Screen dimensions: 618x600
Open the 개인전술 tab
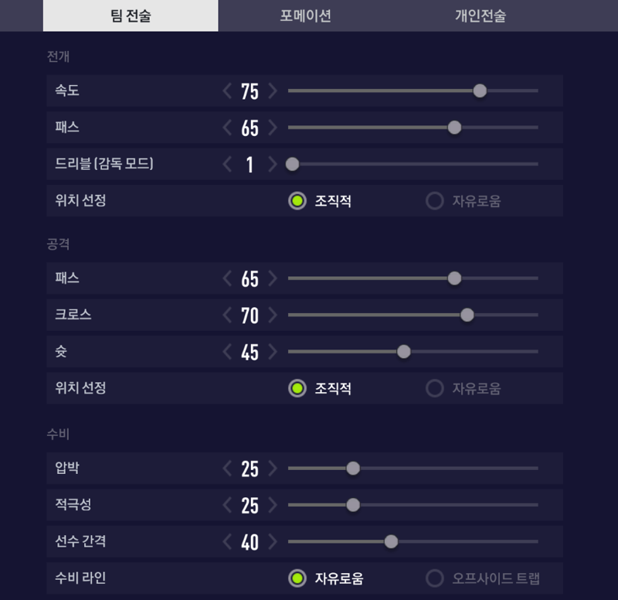(x=480, y=15)
